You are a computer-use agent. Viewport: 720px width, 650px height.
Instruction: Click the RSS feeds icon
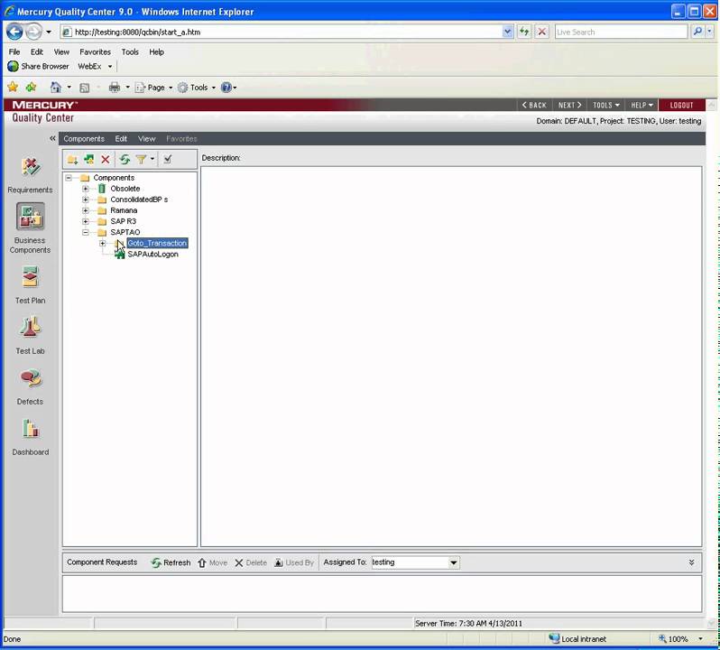click(x=85, y=88)
